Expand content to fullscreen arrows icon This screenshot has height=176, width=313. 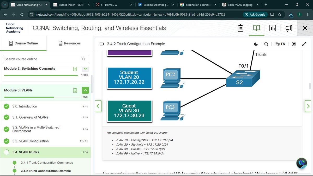[304, 44]
